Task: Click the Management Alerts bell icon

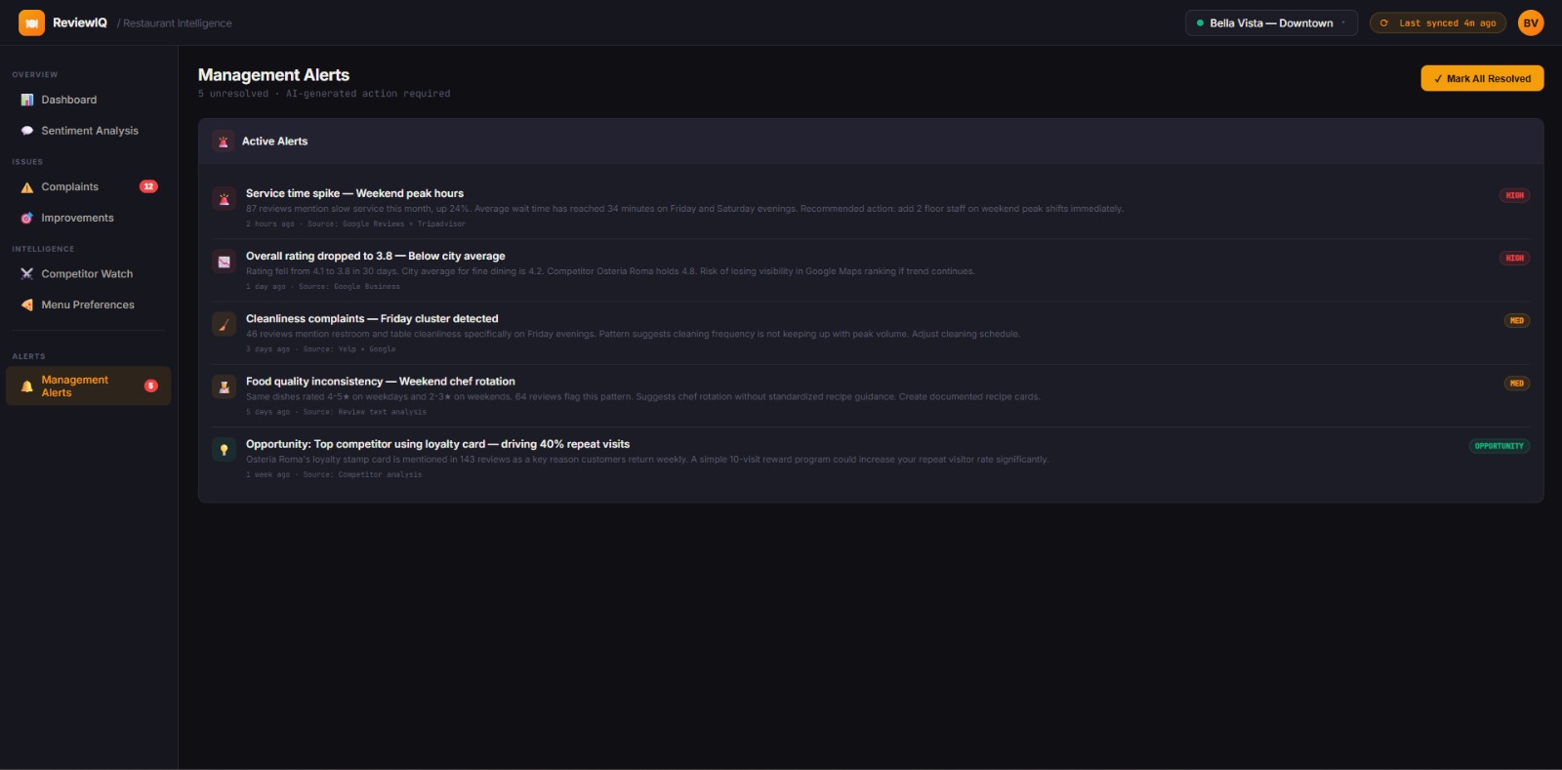Action: point(27,386)
